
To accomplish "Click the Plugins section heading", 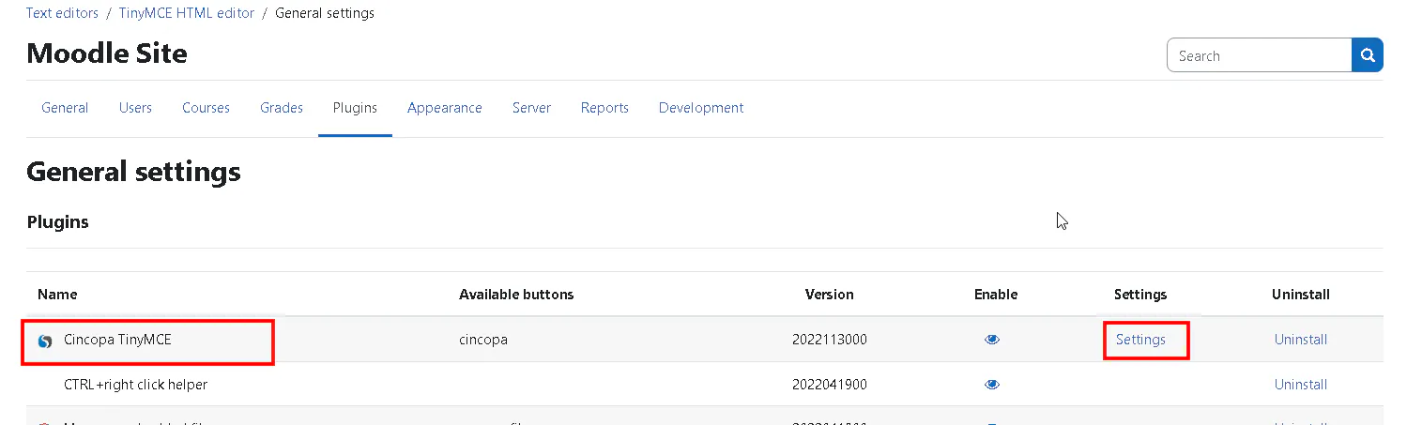I will tap(57, 222).
